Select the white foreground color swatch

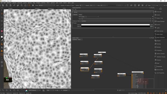pyautogui.click(x=2, y=37)
